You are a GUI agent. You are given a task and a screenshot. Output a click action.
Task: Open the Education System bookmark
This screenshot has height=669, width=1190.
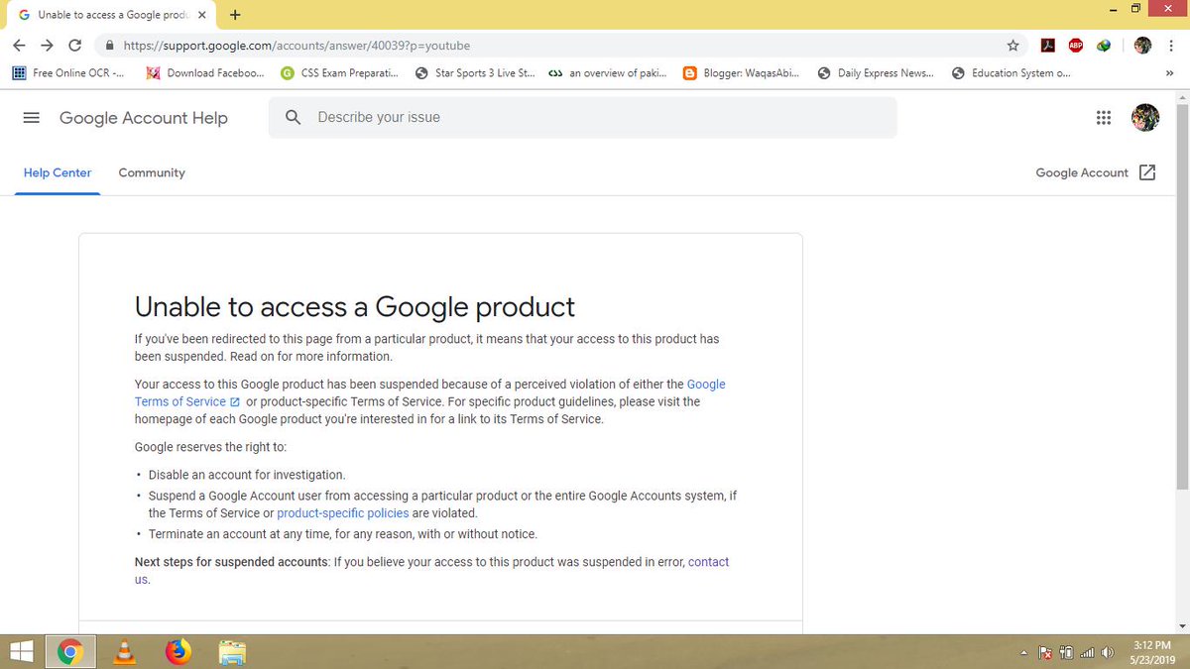[1010, 73]
